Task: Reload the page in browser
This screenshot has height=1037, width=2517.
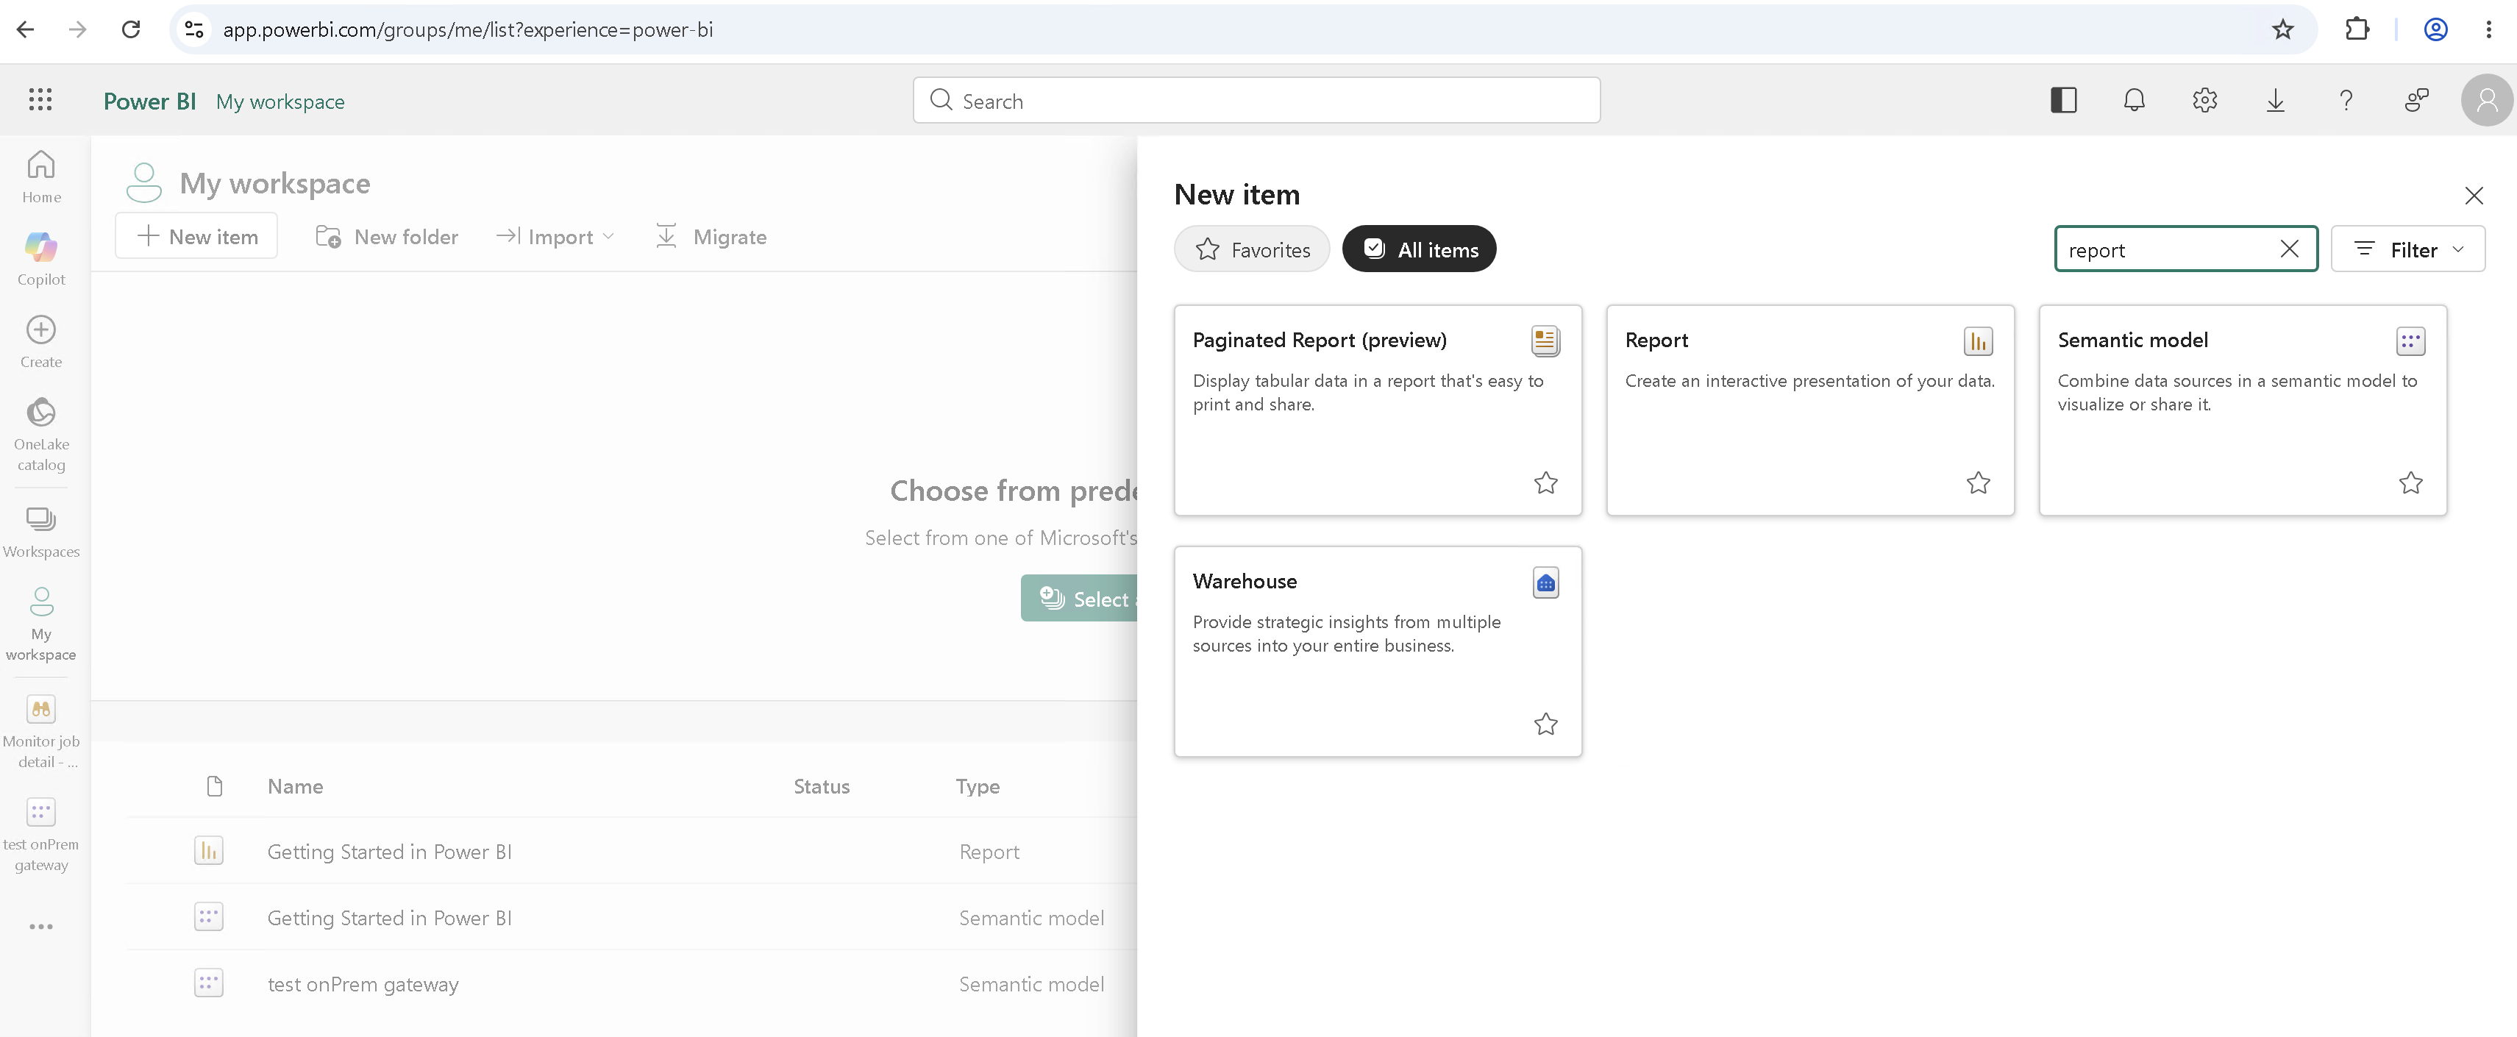Action: click(x=130, y=29)
